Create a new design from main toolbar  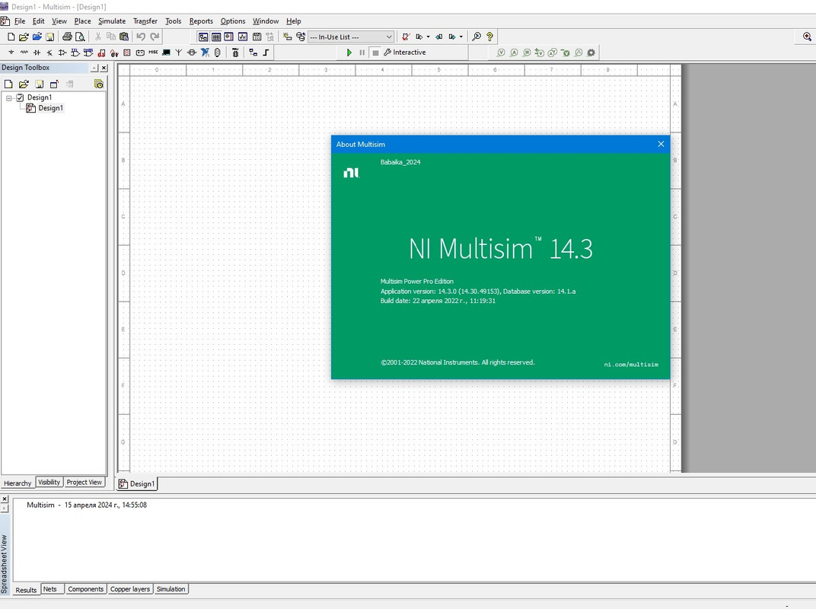11,37
